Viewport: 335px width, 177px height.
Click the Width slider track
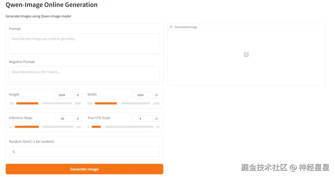click(122, 103)
